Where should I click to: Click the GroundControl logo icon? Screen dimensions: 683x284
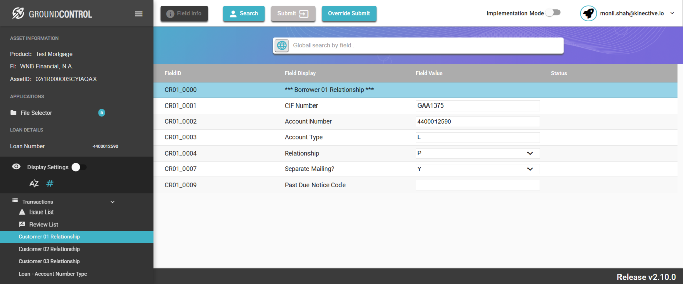click(x=18, y=14)
